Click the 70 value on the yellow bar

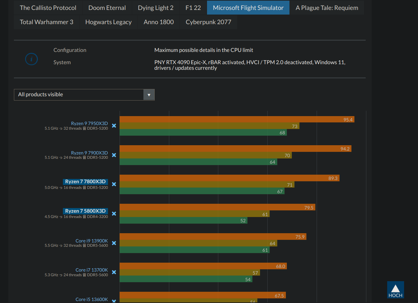(x=287, y=155)
